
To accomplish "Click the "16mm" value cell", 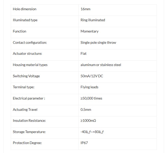I will [x=85, y=9].
